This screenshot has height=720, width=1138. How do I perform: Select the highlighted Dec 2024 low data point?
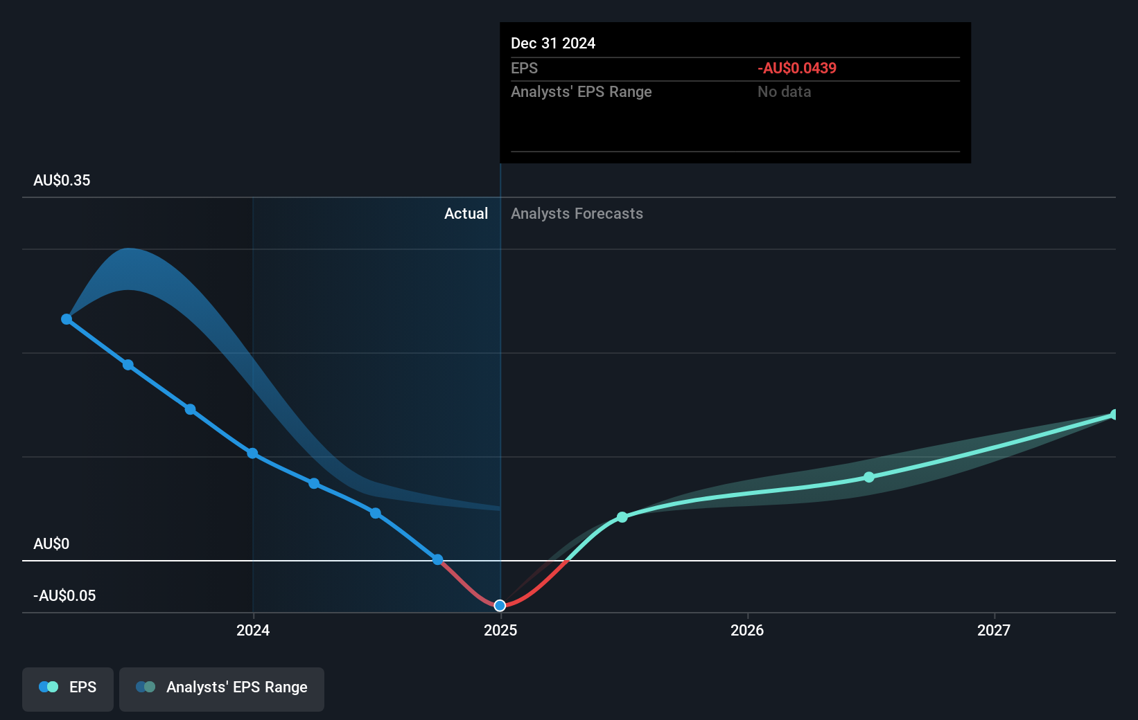click(x=500, y=605)
